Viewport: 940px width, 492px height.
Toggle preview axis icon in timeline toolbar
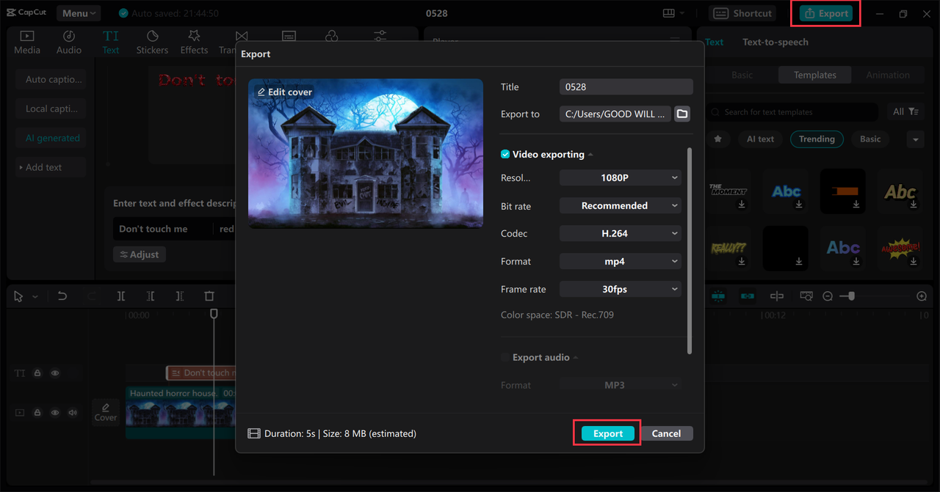pyautogui.click(x=777, y=296)
